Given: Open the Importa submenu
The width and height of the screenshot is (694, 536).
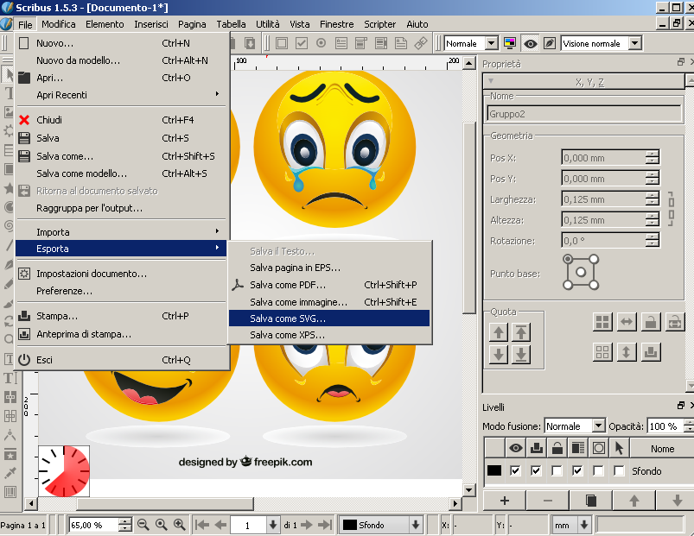Looking at the screenshot, I should click(121, 232).
